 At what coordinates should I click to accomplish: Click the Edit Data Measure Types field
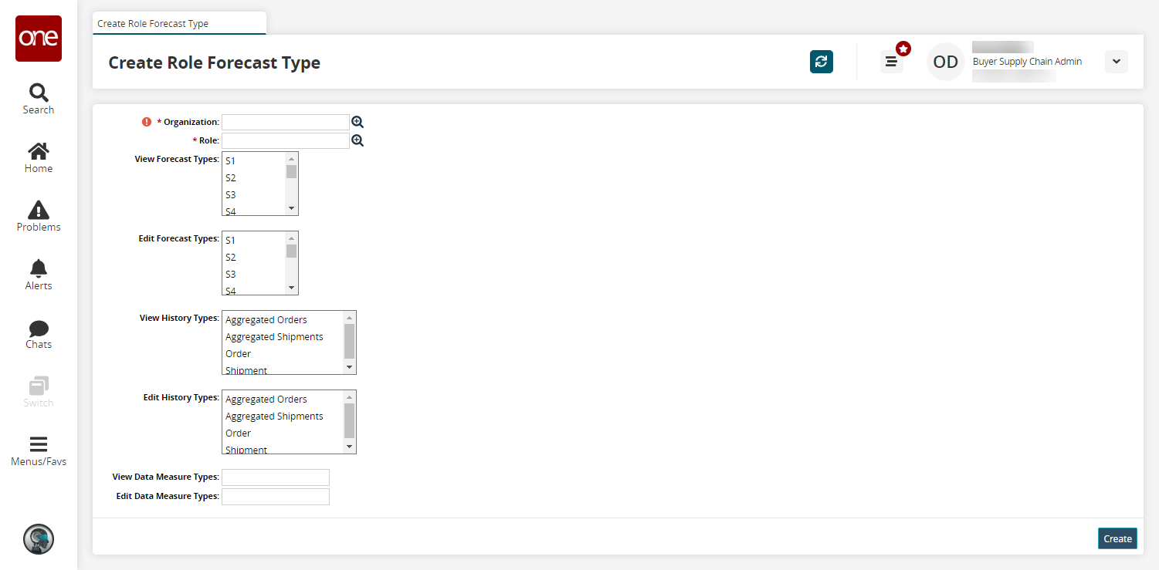point(276,497)
